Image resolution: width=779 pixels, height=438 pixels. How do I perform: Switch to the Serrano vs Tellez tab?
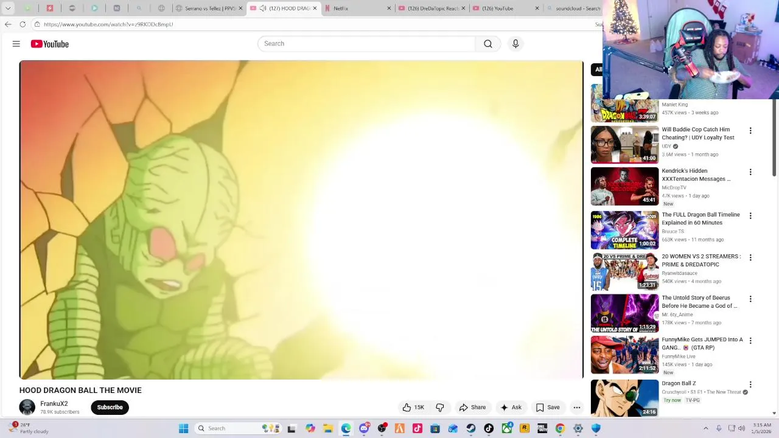209,9
